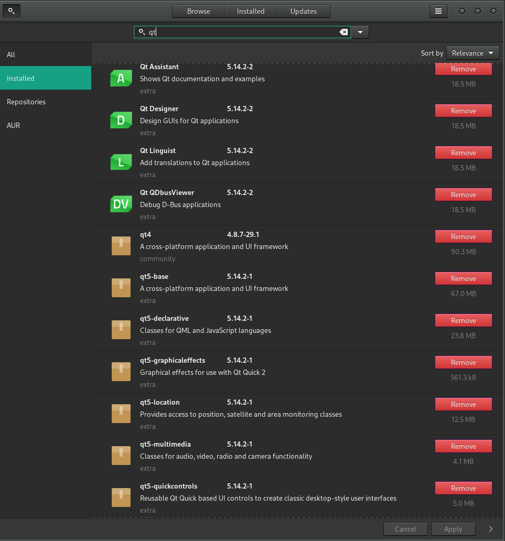This screenshot has height=541, width=505.
Task: Switch to the Updates tab
Action: [304, 11]
